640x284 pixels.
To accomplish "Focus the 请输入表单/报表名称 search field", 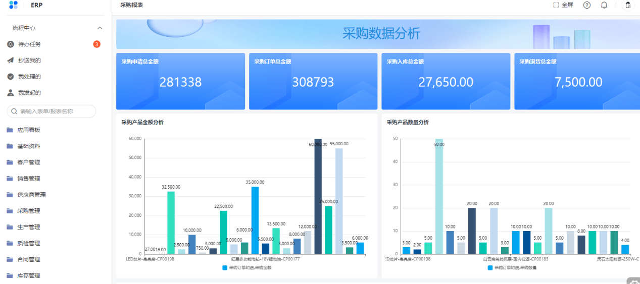I will coord(52,111).
